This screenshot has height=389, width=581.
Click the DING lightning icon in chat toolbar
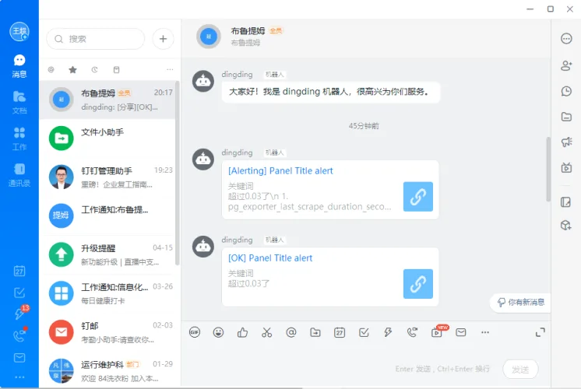[x=388, y=332]
